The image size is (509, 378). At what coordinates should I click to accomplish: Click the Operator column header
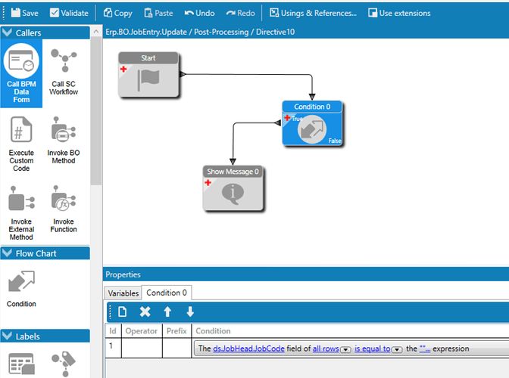[142, 330]
